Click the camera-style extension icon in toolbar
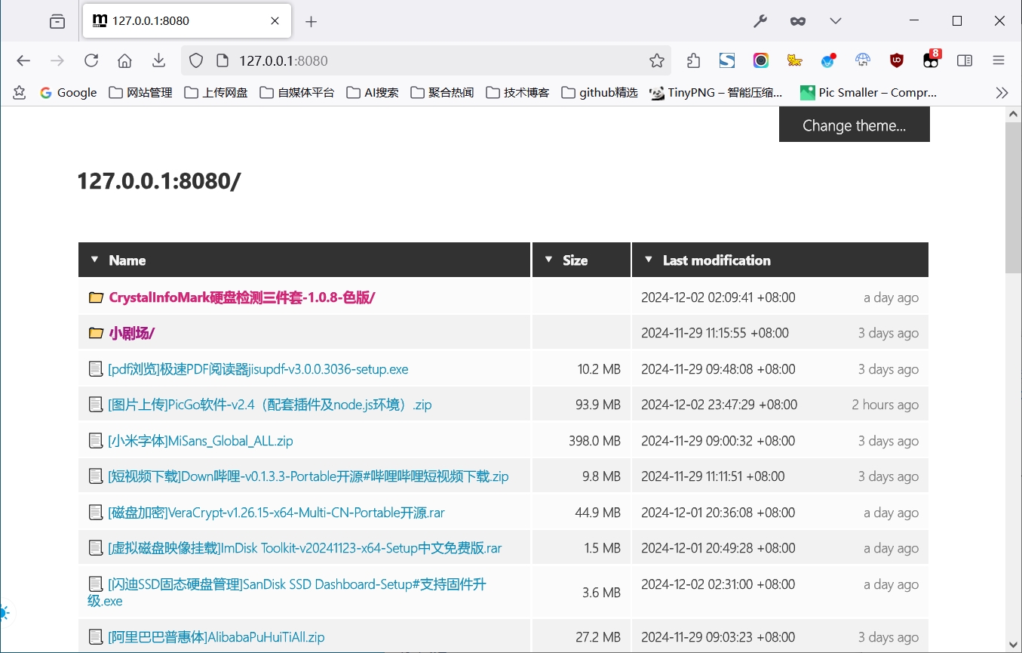The image size is (1022, 653). [760, 60]
